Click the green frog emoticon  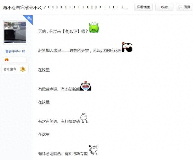(x=94, y=27)
